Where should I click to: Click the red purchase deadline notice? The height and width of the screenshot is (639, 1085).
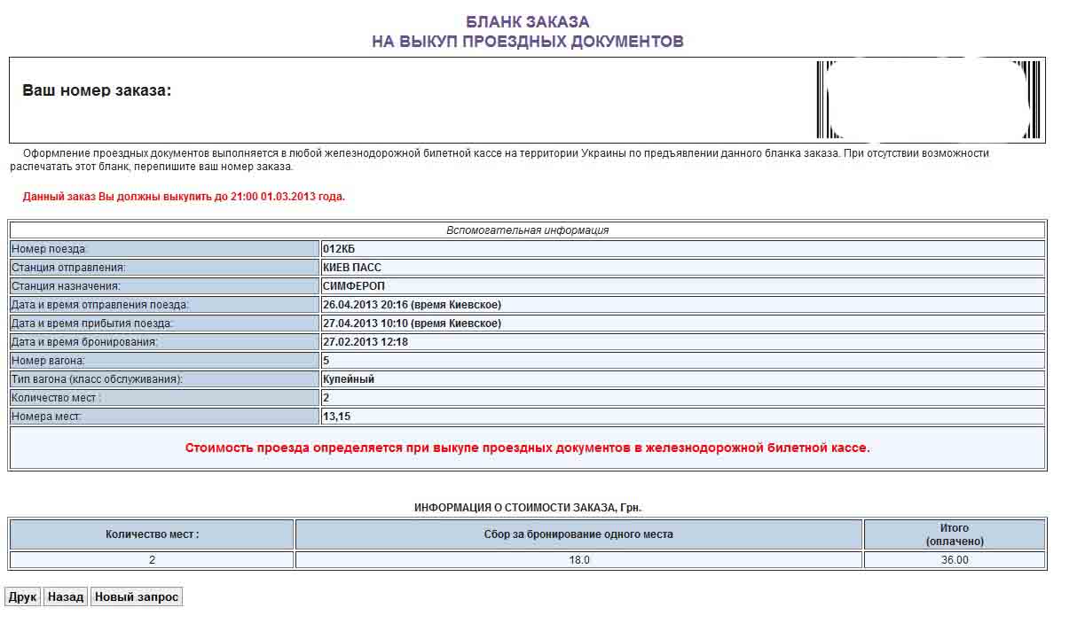coord(184,197)
